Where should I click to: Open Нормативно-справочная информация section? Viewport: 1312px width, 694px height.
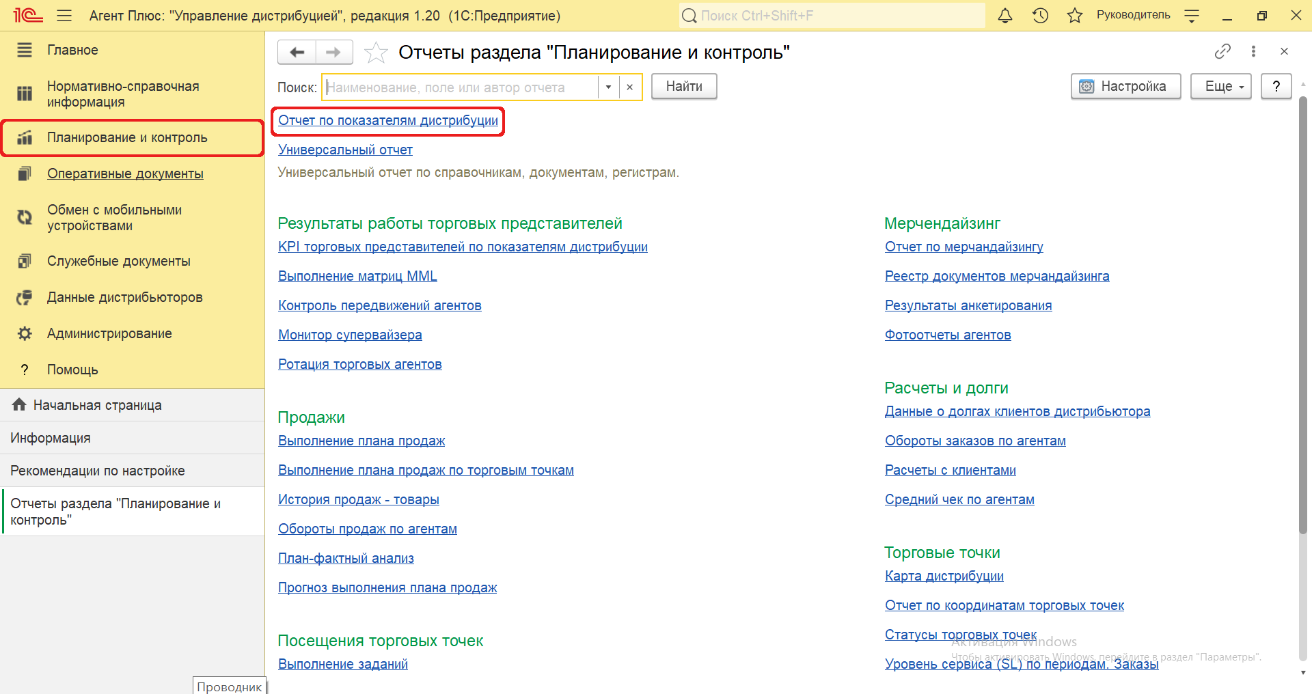coord(133,94)
